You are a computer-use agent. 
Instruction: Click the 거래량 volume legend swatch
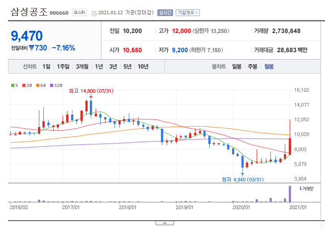pos(300,189)
